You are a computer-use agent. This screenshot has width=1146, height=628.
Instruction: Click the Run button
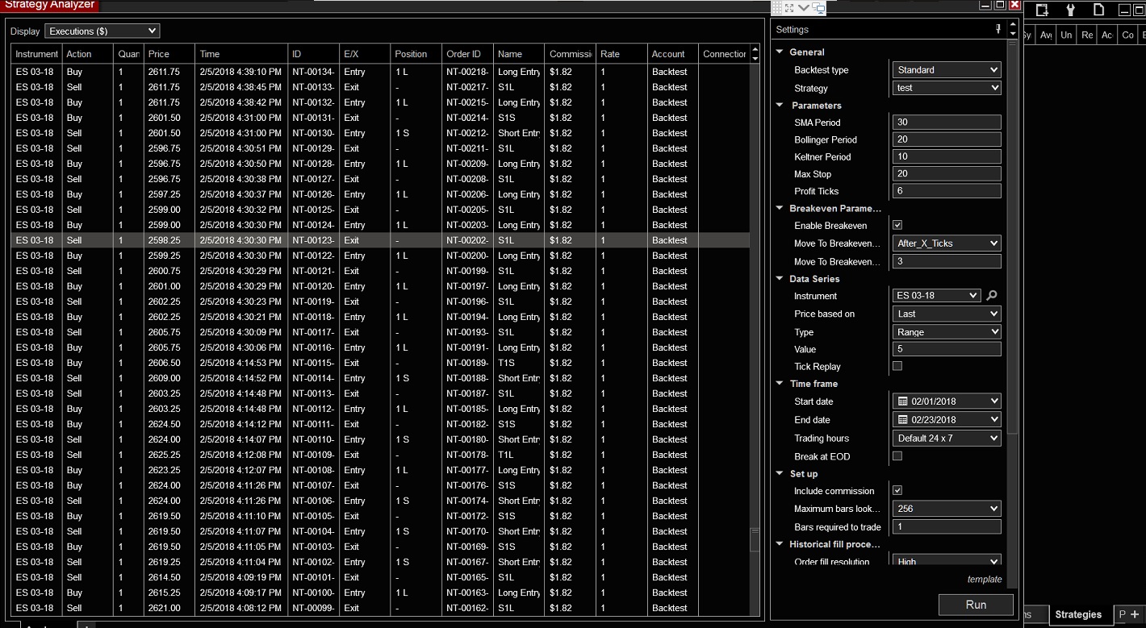(976, 605)
